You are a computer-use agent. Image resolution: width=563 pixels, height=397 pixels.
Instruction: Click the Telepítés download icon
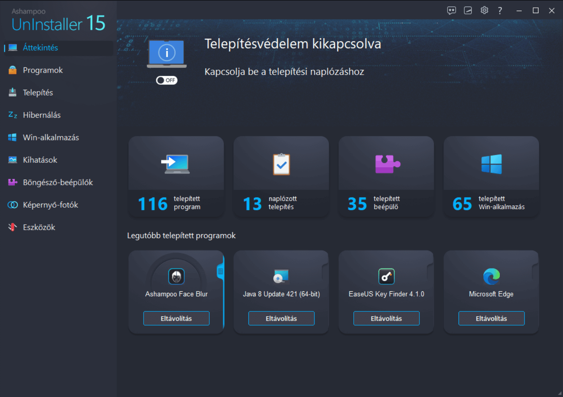click(13, 93)
